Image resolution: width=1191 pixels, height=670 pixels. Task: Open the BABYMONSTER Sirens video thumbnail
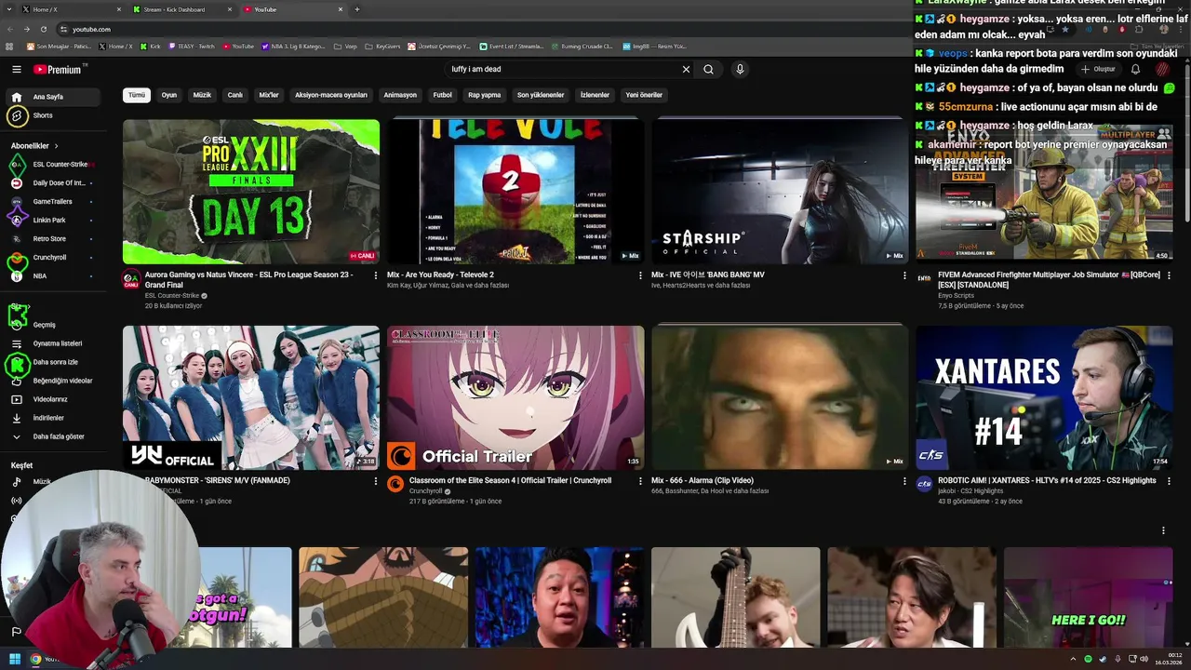tap(251, 397)
